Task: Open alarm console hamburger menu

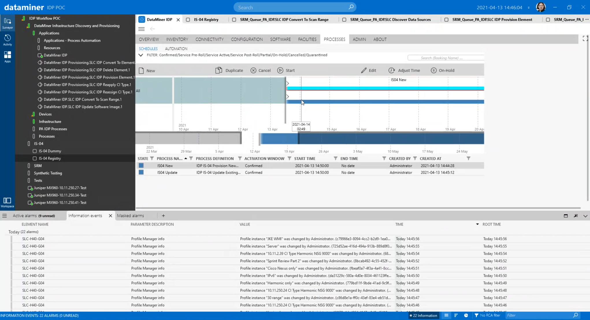Action: coord(5,216)
